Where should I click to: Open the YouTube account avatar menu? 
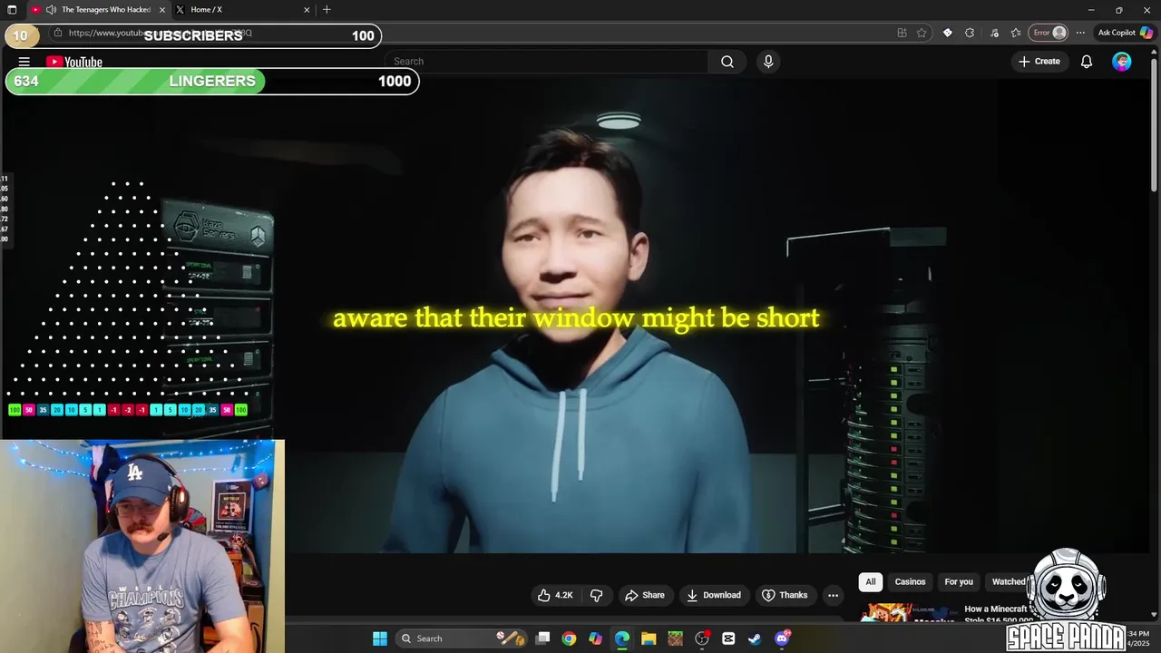(x=1122, y=62)
